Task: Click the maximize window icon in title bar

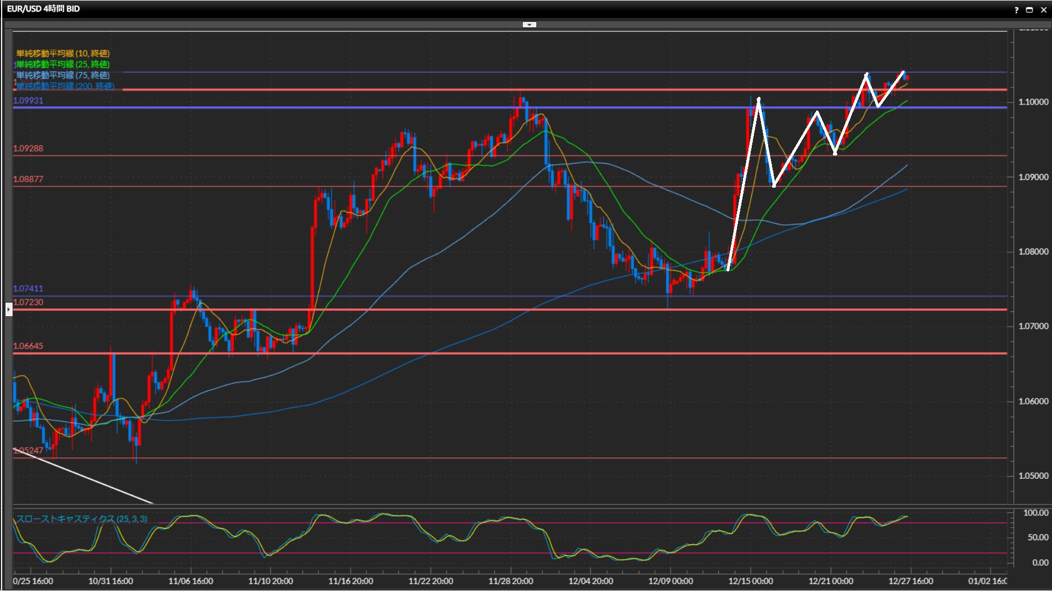Action: (x=1030, y=10)
